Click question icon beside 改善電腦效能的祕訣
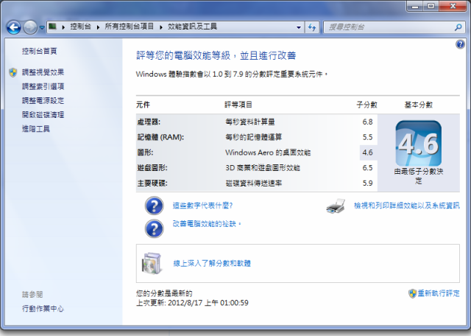 [x=154, y=228]
